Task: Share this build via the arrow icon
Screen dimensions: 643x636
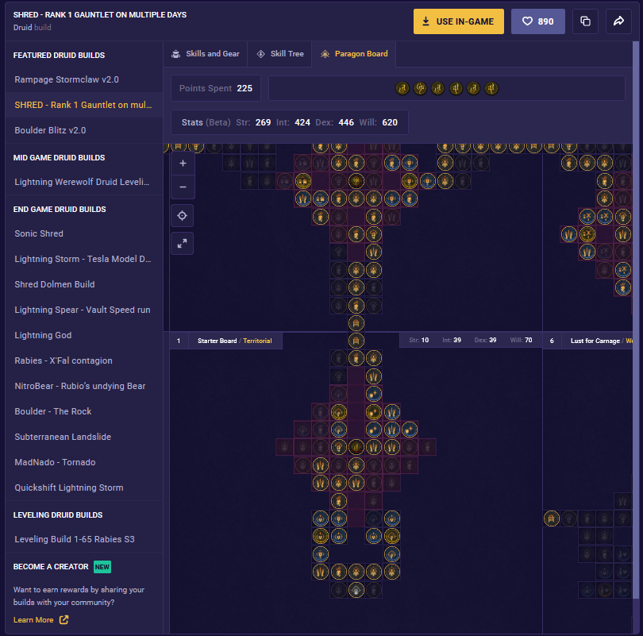Action: [x=618, y=21]
